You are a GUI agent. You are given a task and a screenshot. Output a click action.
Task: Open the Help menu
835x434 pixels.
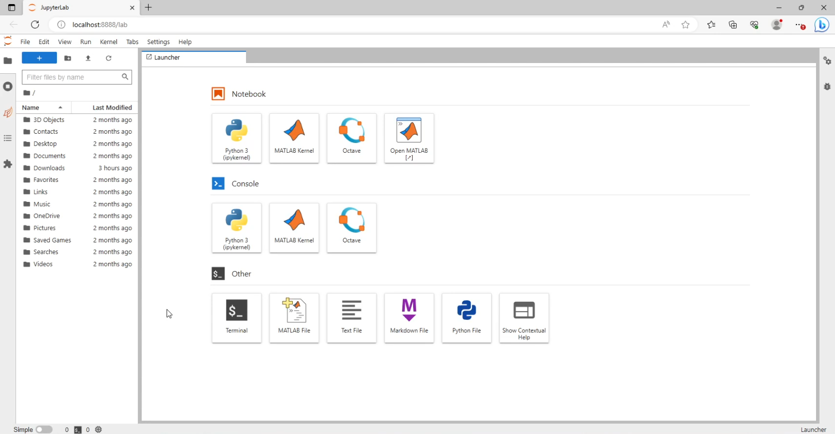185,42
